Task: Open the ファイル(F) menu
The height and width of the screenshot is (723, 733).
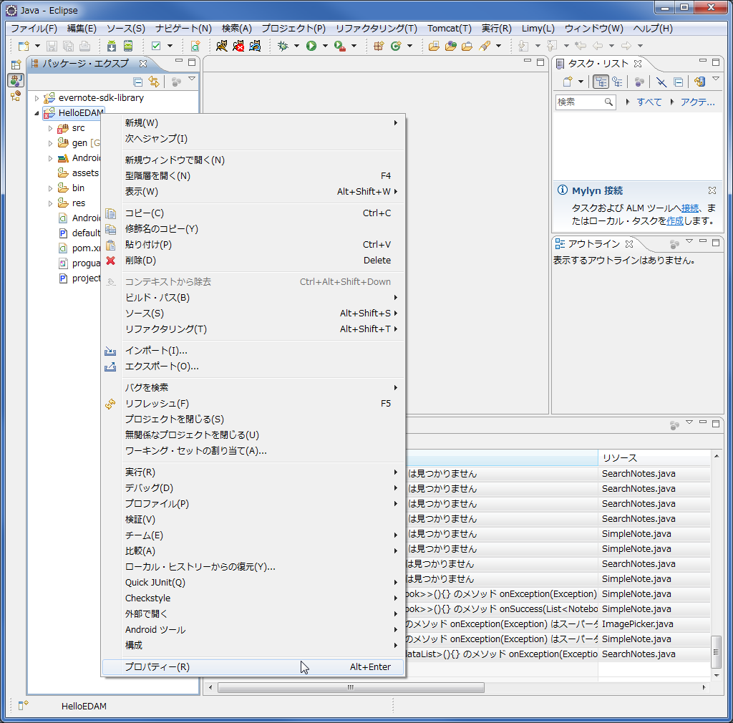Action: [x=34, y=29]
